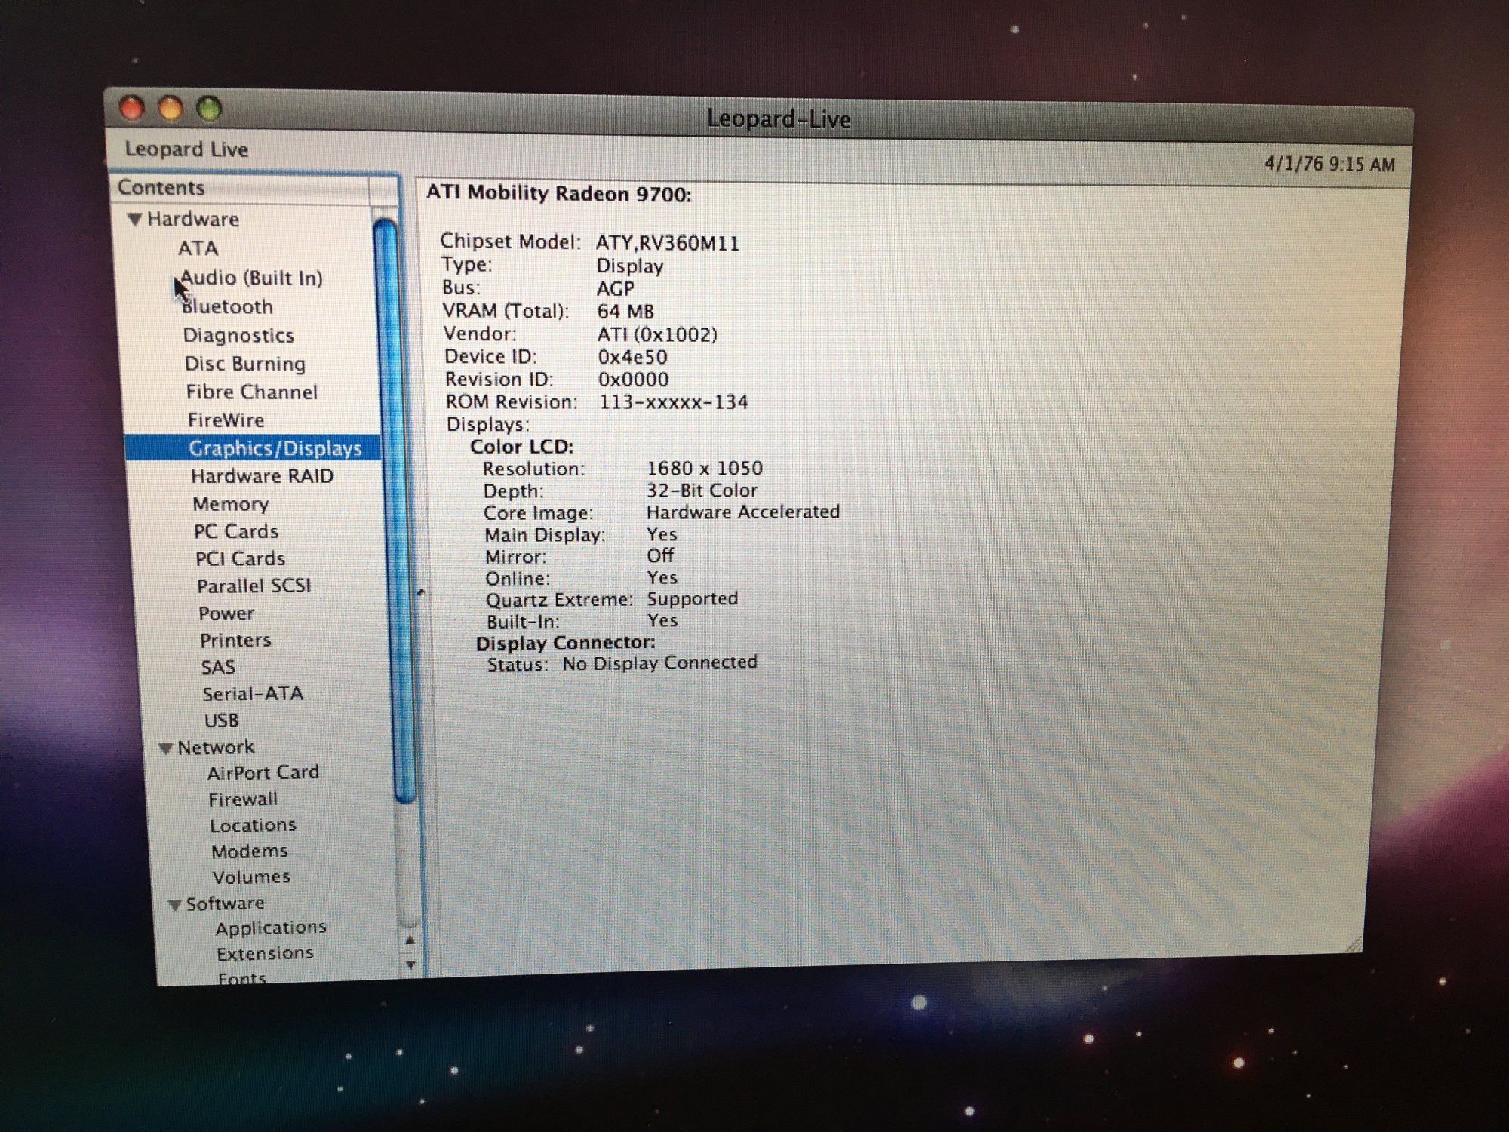Viewport: 1509px width, 1132px height.
Task: Show FireWire device information
Action: coord(226,420)
